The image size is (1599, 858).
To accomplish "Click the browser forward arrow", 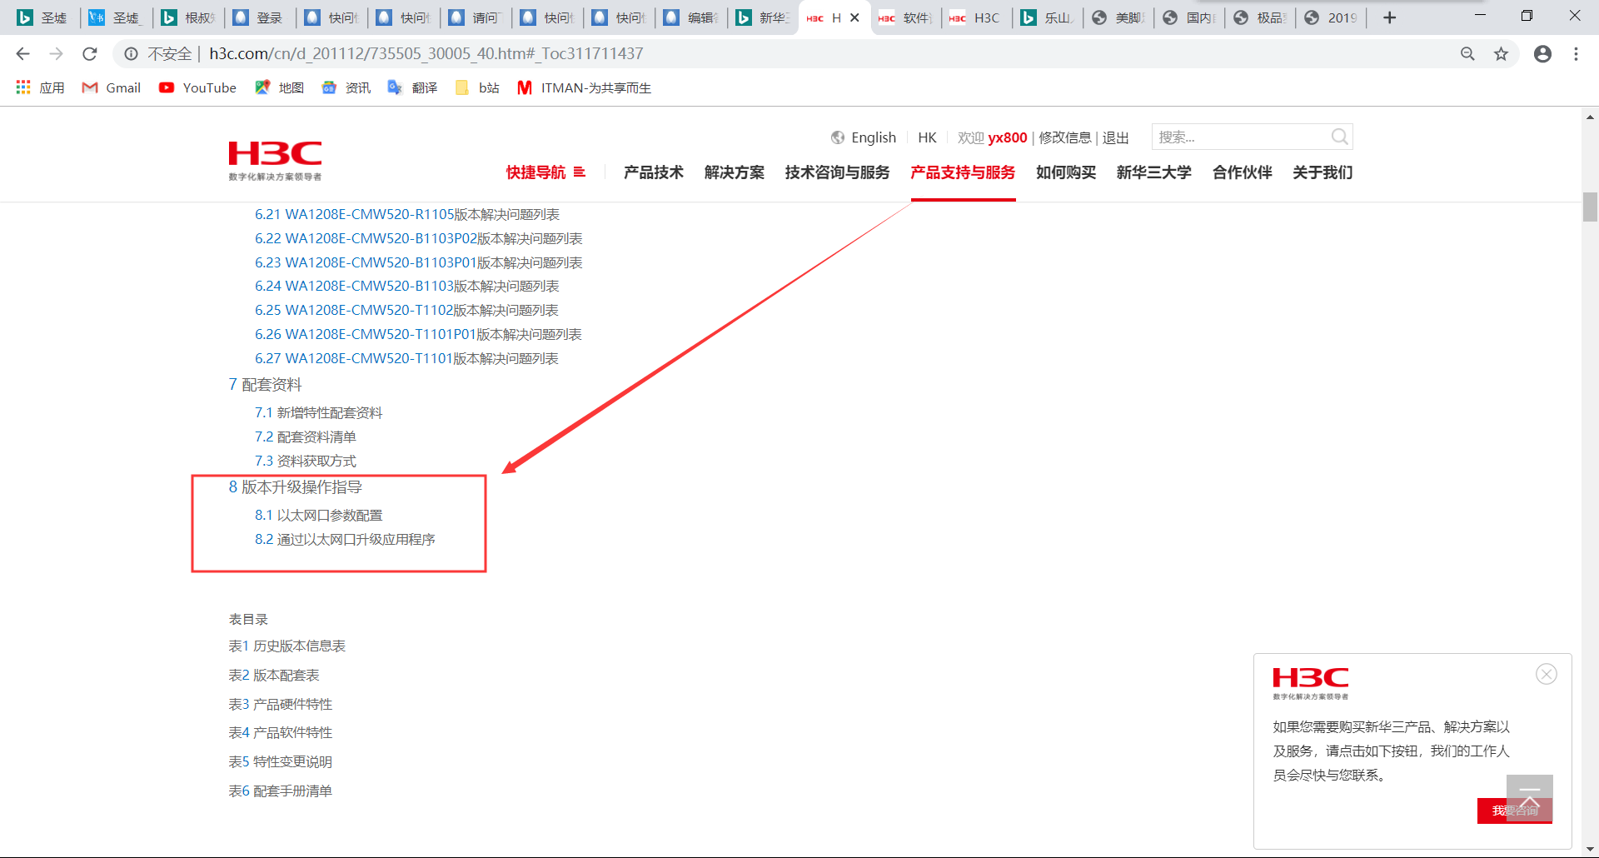I will (56, 54).
